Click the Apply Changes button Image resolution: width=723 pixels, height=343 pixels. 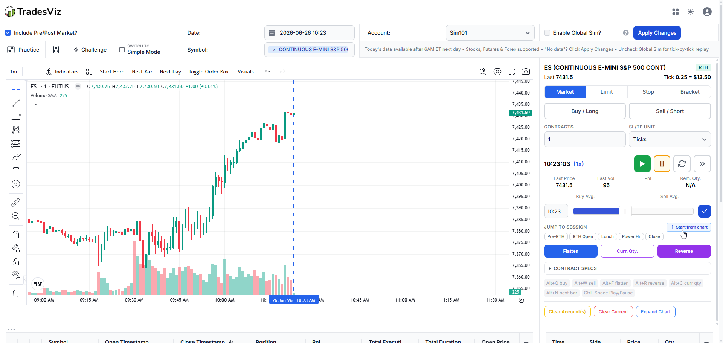pyautogui.click(x=657, y=33)
